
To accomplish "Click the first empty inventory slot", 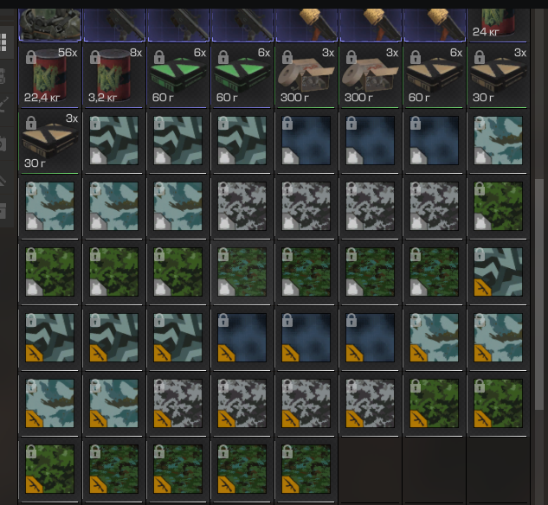I will click(370, 469).
